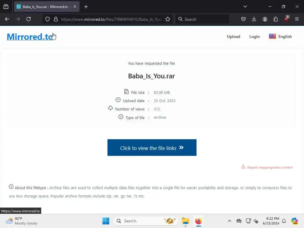Go back to the previous page
This screenshot has height=228, width=304.
pos(7,19)
